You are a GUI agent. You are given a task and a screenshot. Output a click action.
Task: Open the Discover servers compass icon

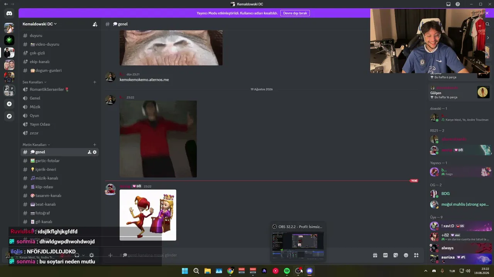pyautogui.click(x=9, y=116)
